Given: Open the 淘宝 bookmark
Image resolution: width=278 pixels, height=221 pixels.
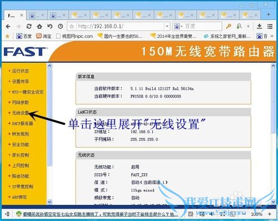Looking at the screenshot, I should tap(43, 36).
